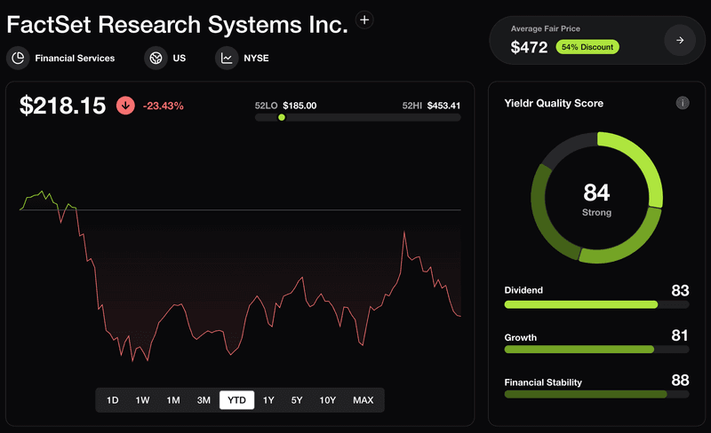The width and height of the screenshot is (711, 433).
Task: Show the 10Y price chart
Action: click(x=327, y=400)
